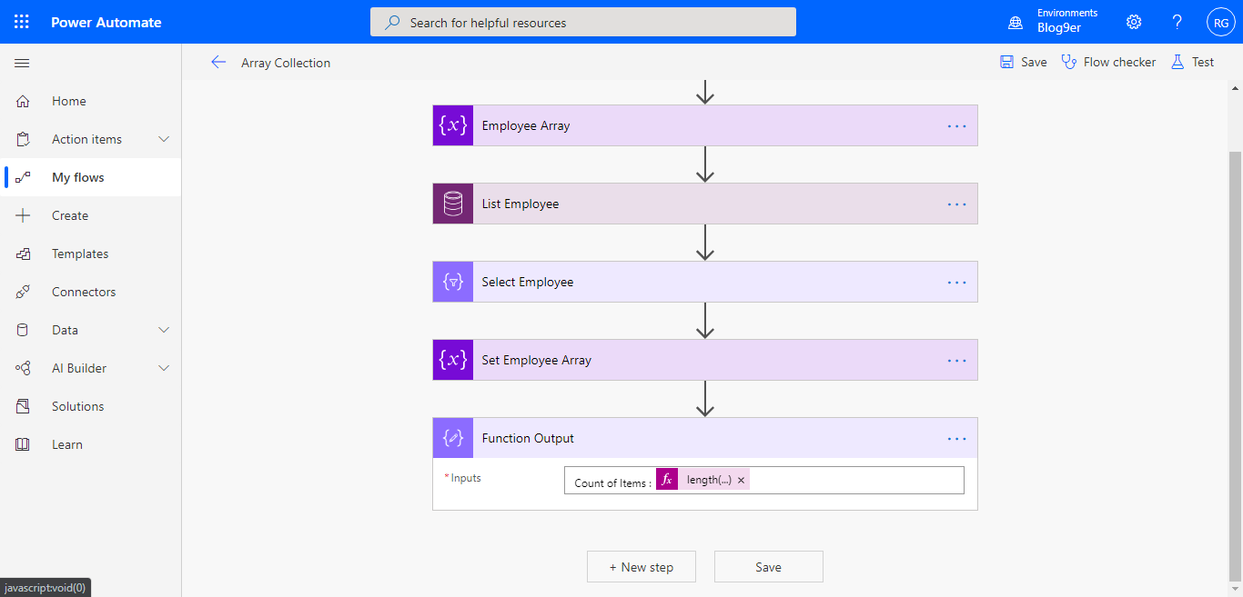Remove the length(...) expression token
The height and width of the screenshot is (597, 1243).
741,480
